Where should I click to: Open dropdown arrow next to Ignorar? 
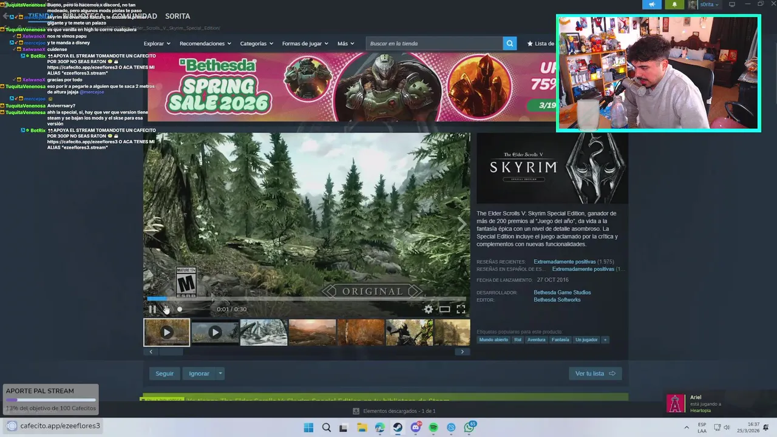click(x=220, y=373)
